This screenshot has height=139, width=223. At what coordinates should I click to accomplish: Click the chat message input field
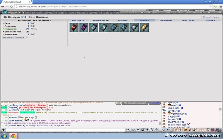click(x=65, y=130)
